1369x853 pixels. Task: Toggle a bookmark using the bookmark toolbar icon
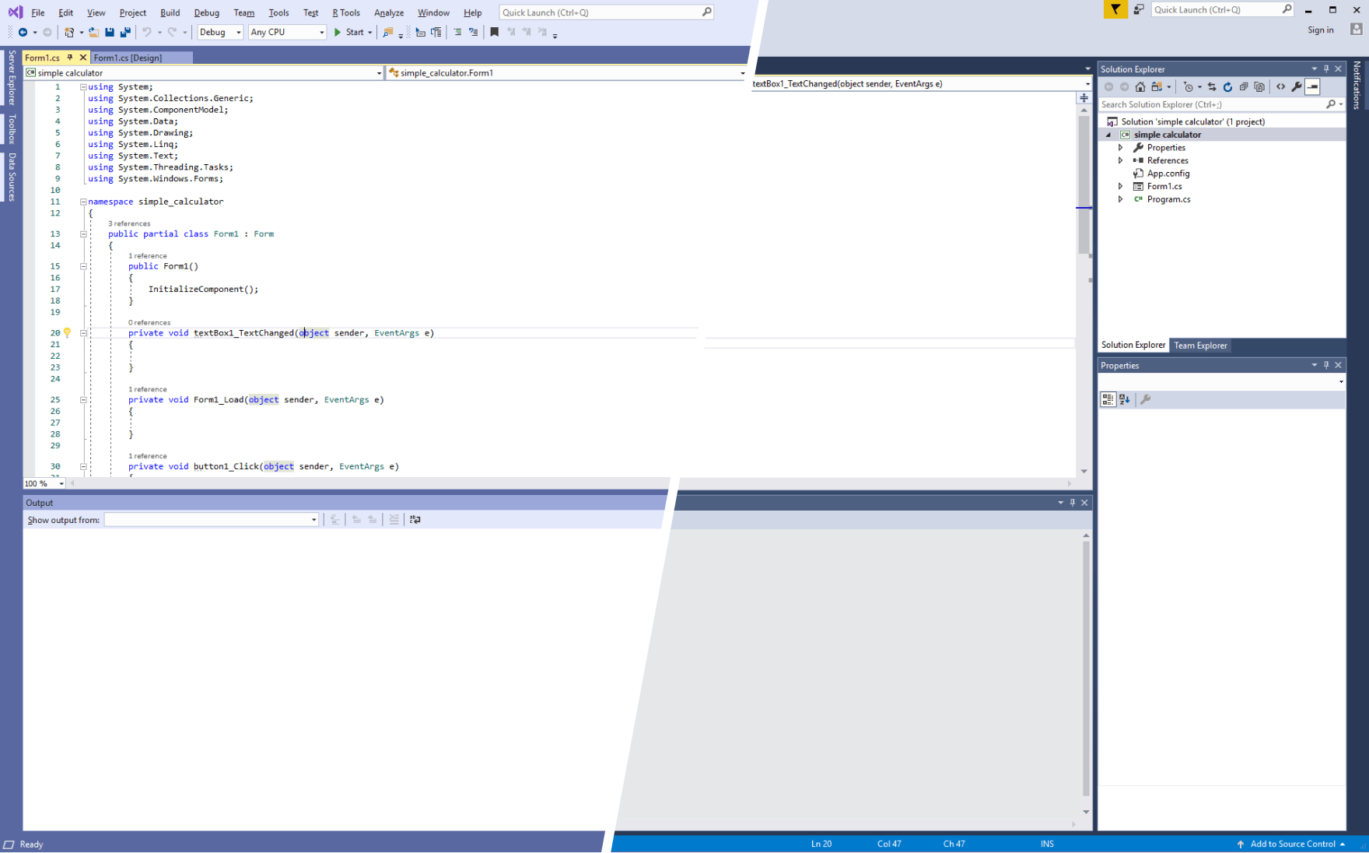point(495,32)
